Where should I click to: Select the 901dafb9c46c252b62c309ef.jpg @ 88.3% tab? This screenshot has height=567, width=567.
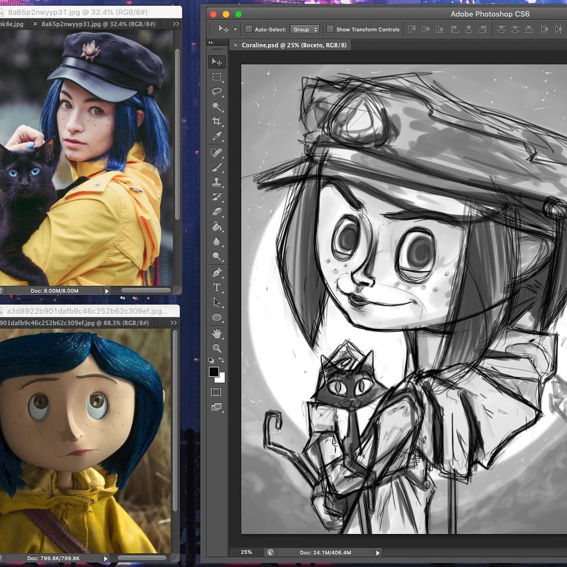(74, 322)
